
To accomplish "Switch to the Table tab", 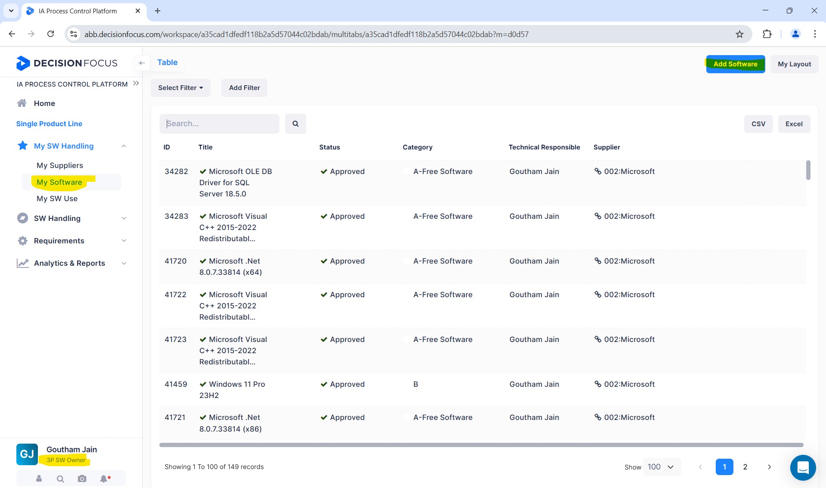I will pyautogui.click(x=168, y=62).
